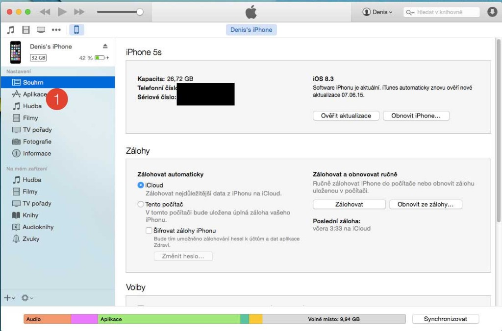502x331 pixels.
Task: Click Ověřit aktualizace button
Action: (x=346, y=116)
